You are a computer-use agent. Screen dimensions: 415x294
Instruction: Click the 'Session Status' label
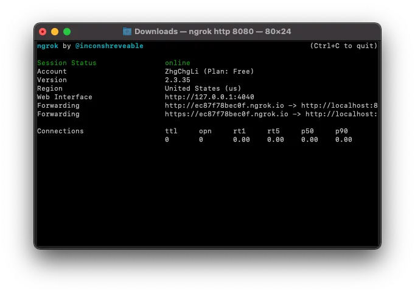pyautogui.click(x=66, y=63)
